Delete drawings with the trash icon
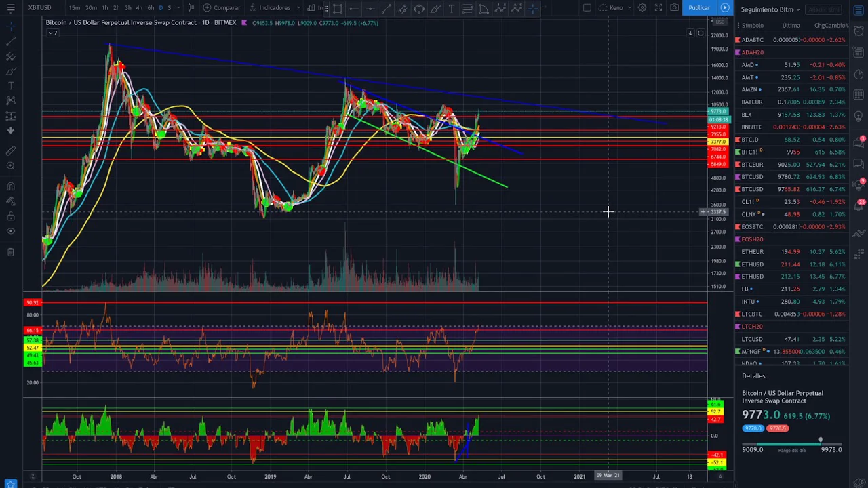 (11, 252)
